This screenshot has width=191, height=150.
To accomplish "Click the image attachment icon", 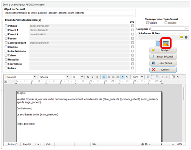I will coord(166,44).
